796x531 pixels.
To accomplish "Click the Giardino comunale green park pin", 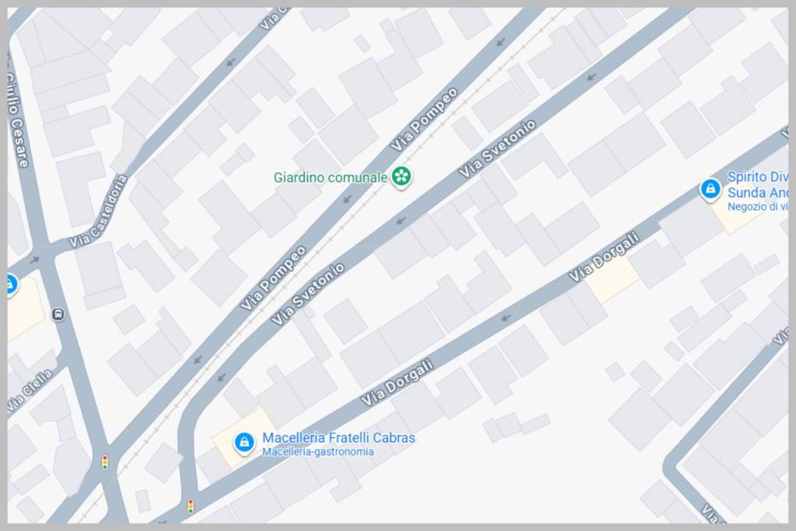I will (402, 177).
